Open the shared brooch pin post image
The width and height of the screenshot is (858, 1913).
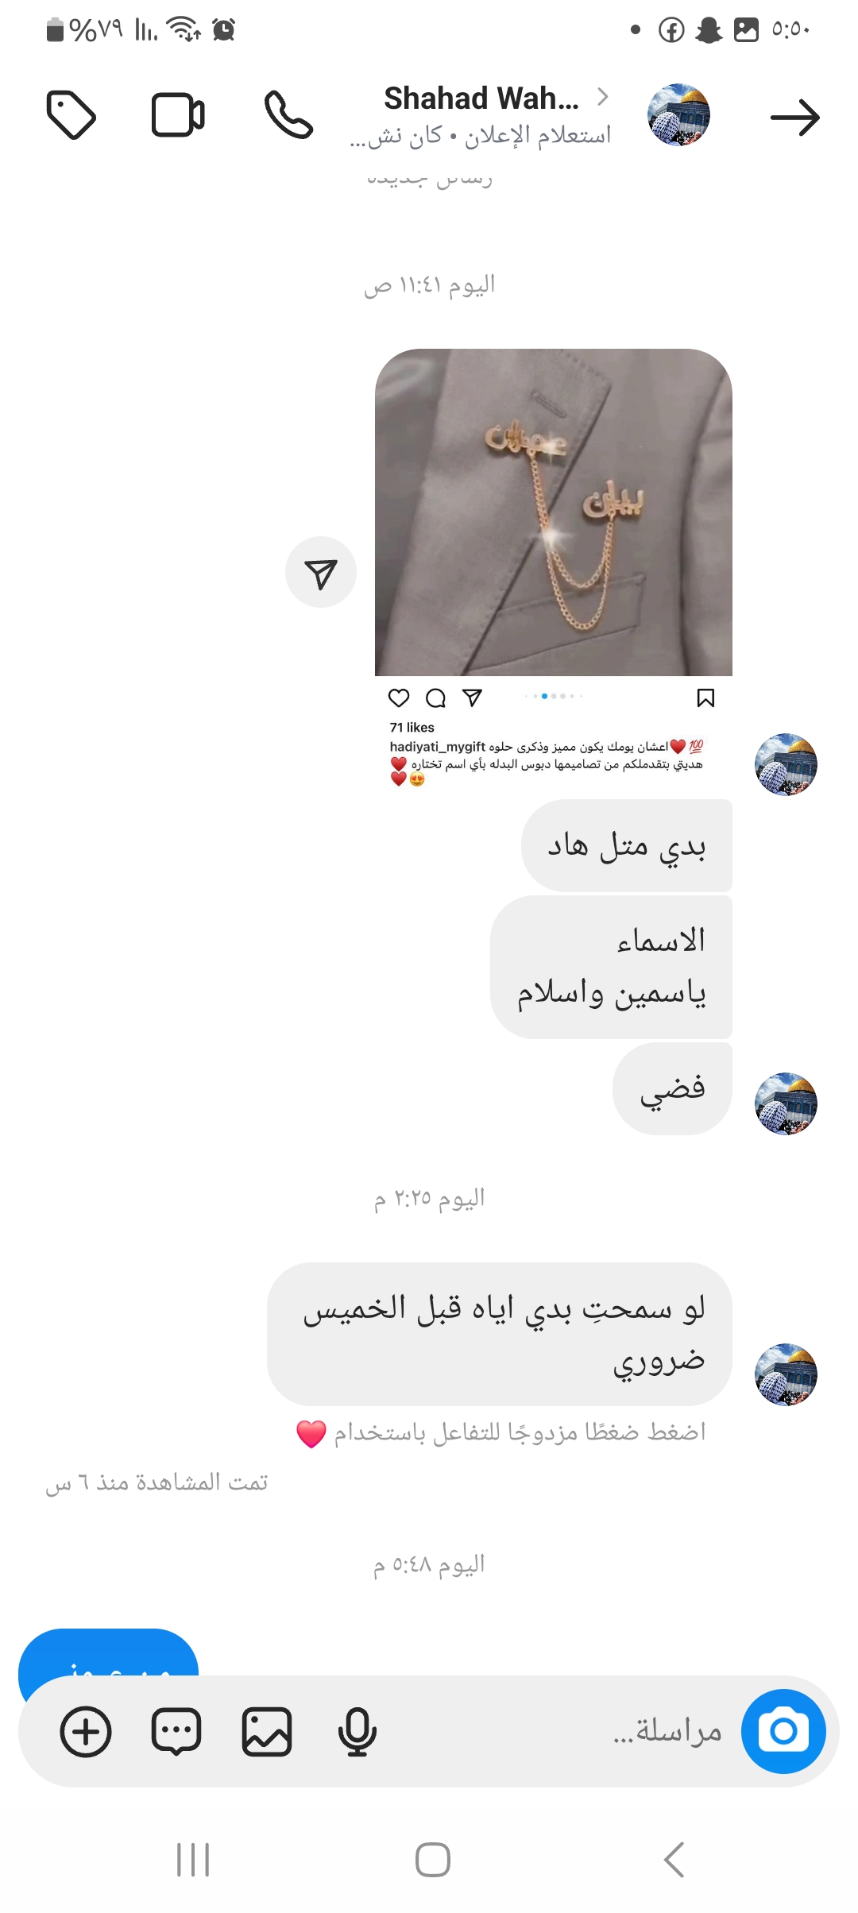[554, 512]
